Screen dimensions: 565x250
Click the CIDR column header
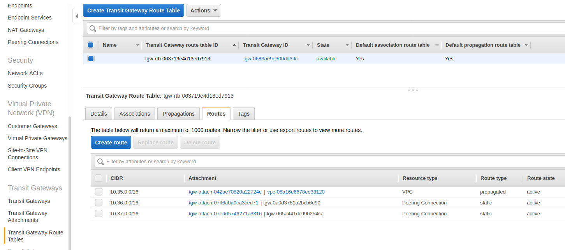coord(116,178)
